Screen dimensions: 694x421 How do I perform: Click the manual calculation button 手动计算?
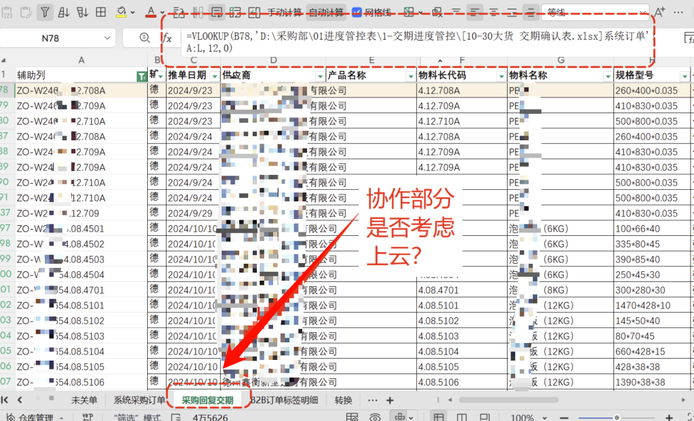click(285, 12)
